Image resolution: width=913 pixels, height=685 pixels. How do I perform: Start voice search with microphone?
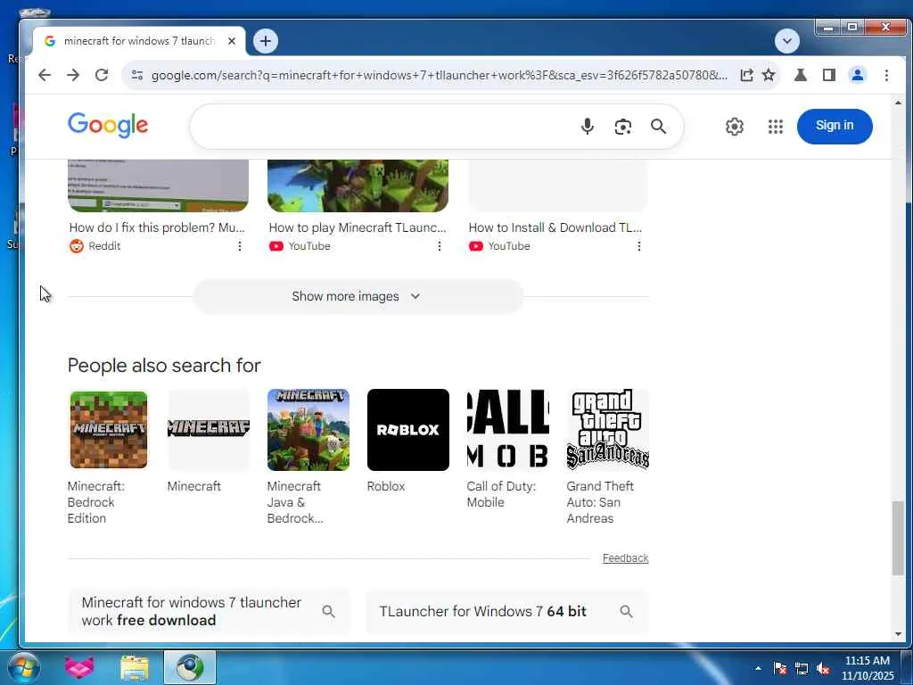[588, 127]
